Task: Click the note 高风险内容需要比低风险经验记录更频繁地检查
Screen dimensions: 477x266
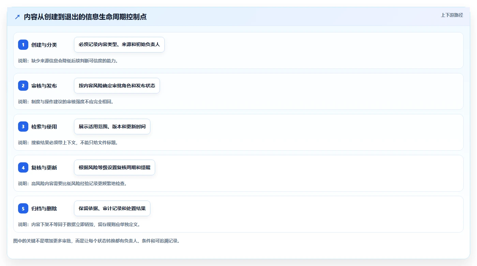Action: [79, 183]
